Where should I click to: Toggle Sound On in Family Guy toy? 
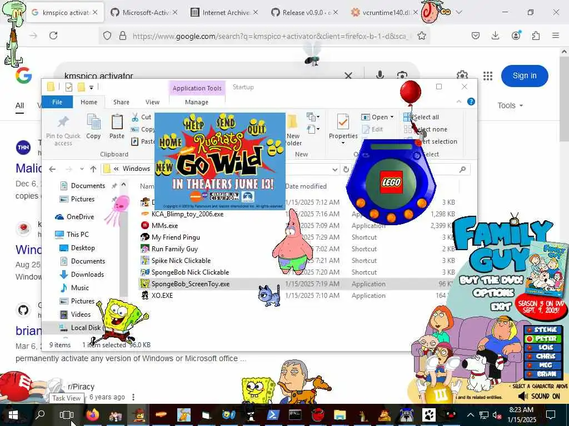pos(539,396)
